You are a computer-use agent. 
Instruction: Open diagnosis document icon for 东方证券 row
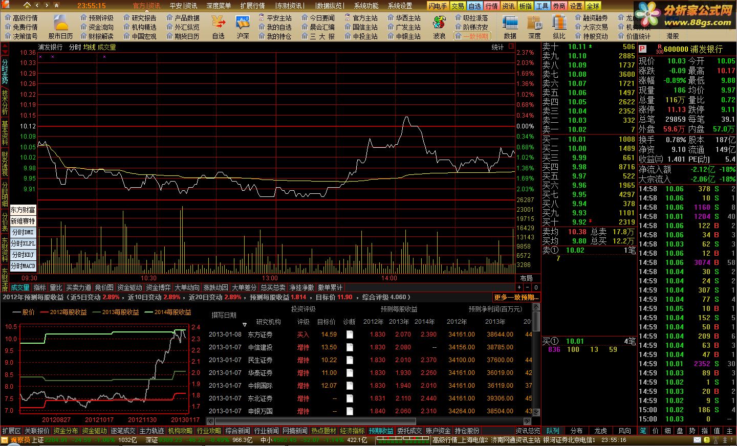click(350, 334)
